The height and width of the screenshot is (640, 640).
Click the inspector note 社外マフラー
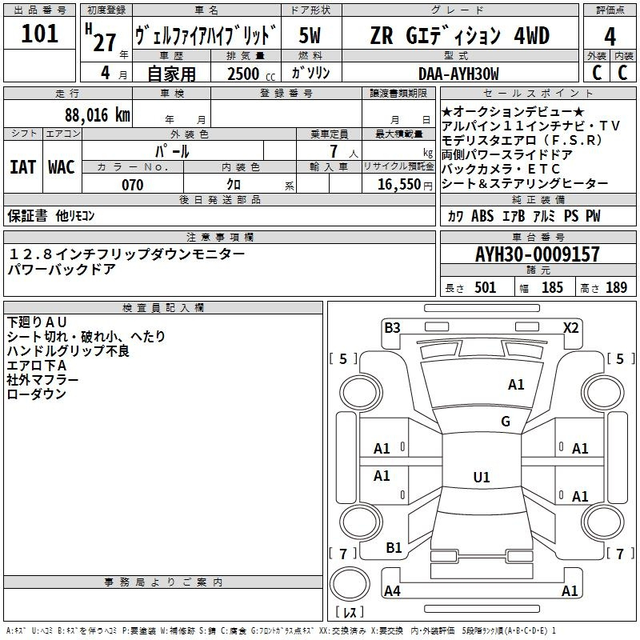(x=42, y=379)
